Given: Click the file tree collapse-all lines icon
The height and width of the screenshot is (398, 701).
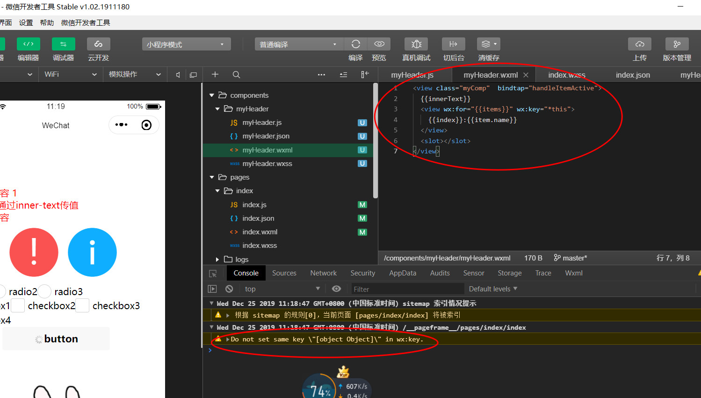Looking at the screenshot, I should point(343,74).
